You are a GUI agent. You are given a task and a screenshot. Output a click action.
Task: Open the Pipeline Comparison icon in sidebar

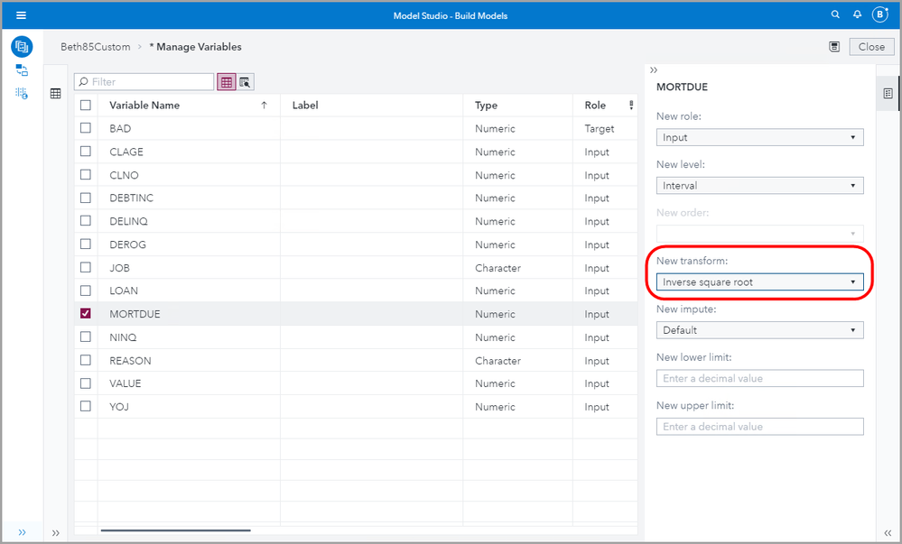pyautogui.click(x=22, y=93)
